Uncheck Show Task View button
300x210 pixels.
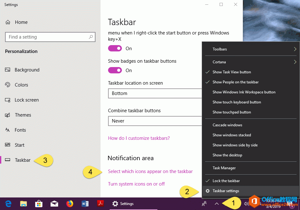point(232,72)
